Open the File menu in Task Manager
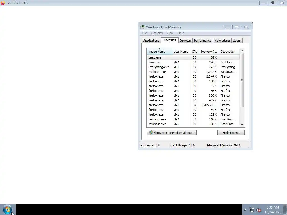Viewport: 287px width, 215px height. click(144, 33)
